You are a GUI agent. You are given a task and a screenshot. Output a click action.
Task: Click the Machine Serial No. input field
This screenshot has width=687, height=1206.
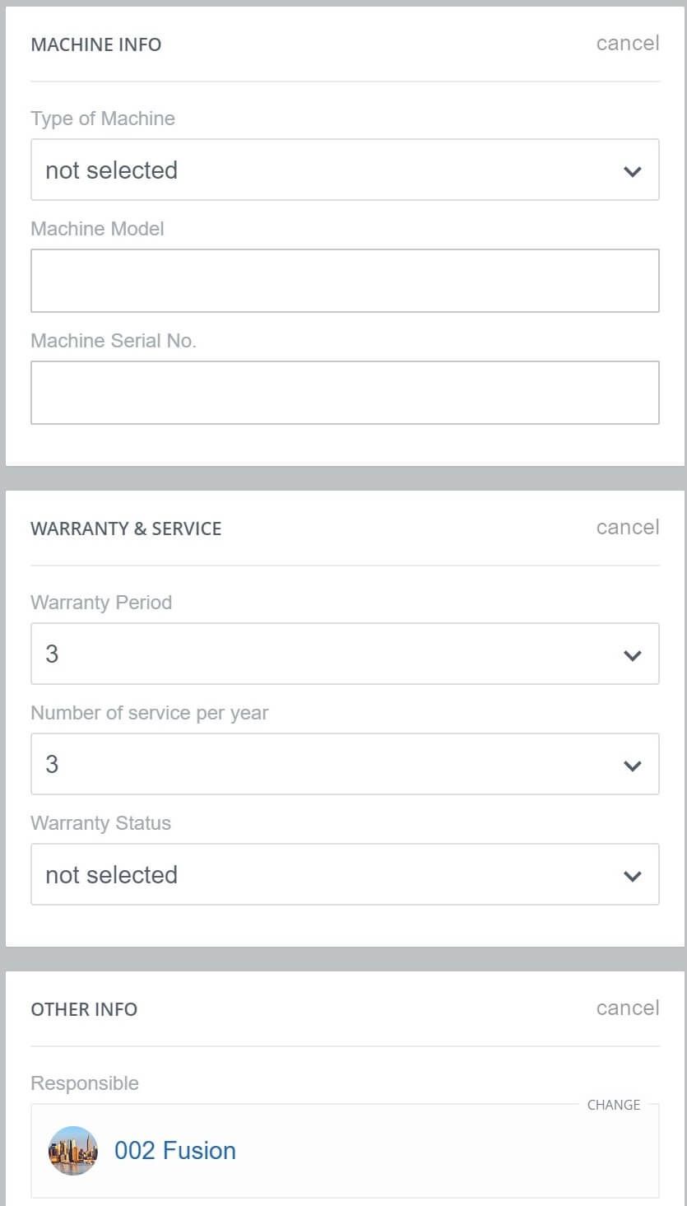pos(345,392)
